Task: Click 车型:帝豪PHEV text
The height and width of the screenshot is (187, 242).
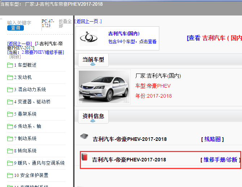Action: click(x=153, y=86)
